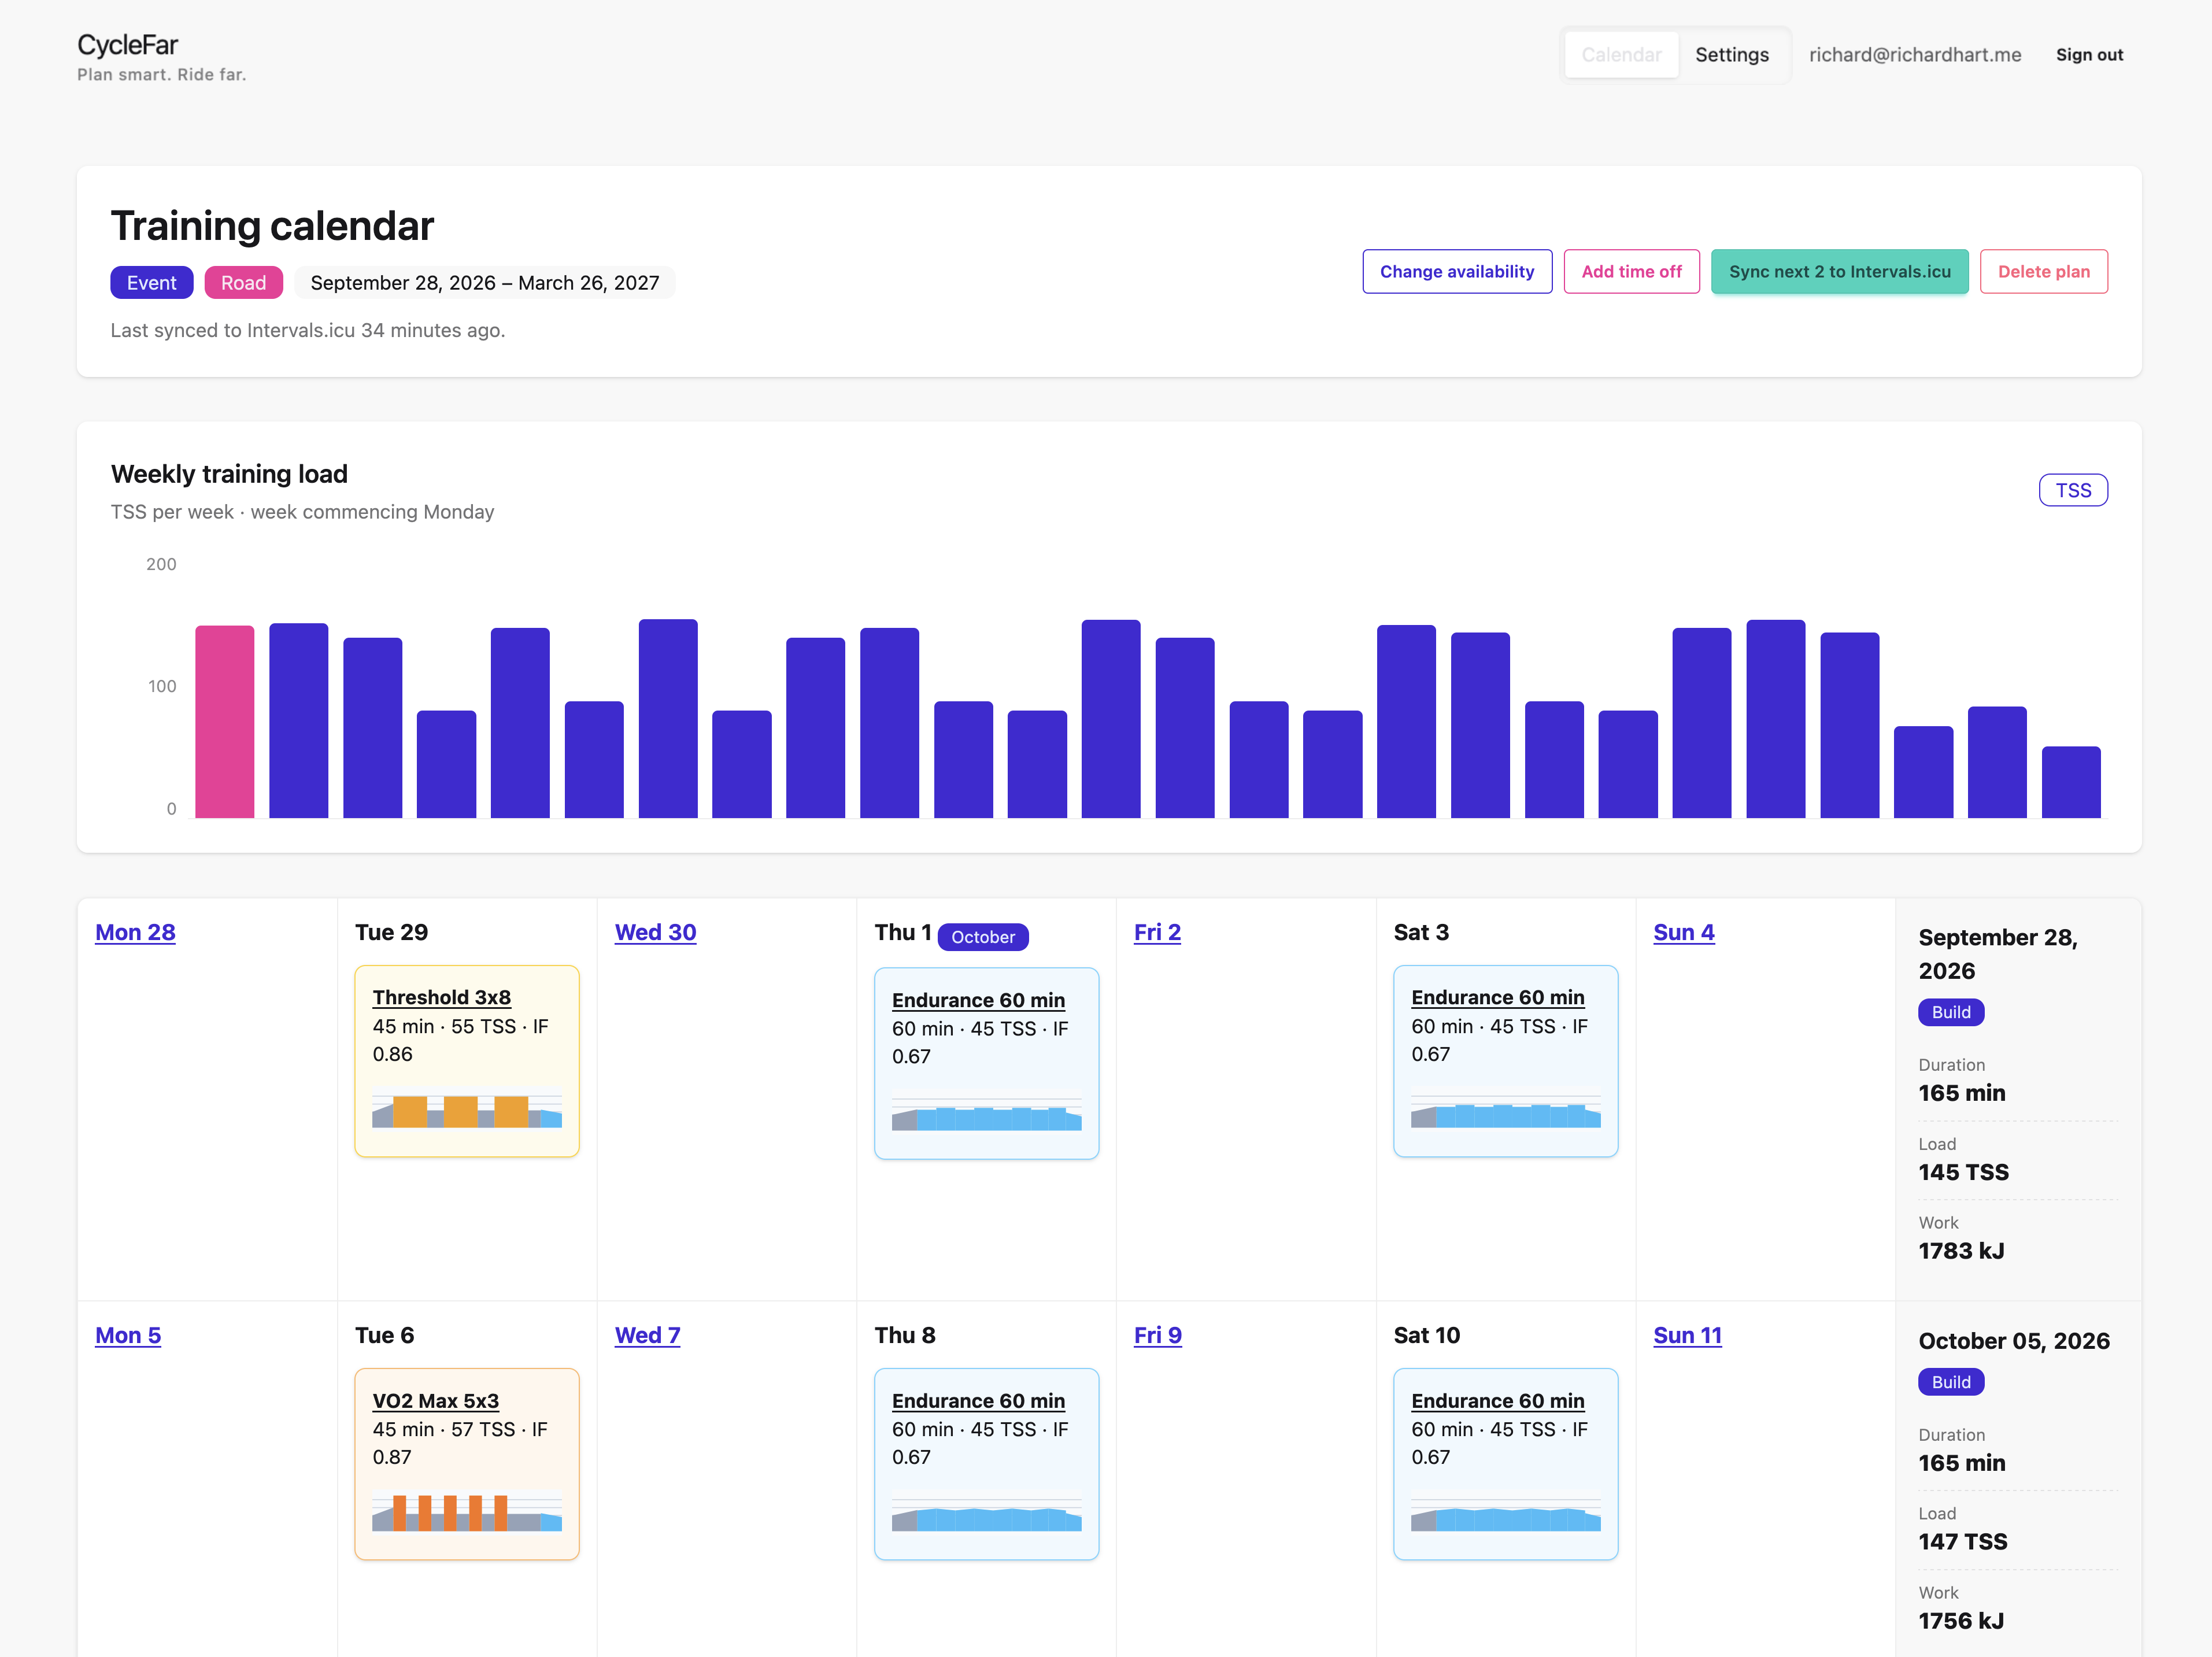Screen dimensions: 2212x1657
Task: Open the Calendar tab
Action: click(1621, 55)
